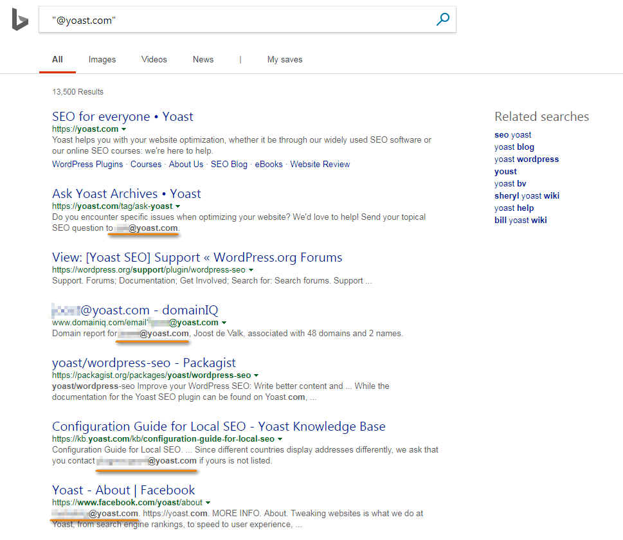
Task: Expand dropdown arrow beside packagist.org URL
Action: coord(257,375)
